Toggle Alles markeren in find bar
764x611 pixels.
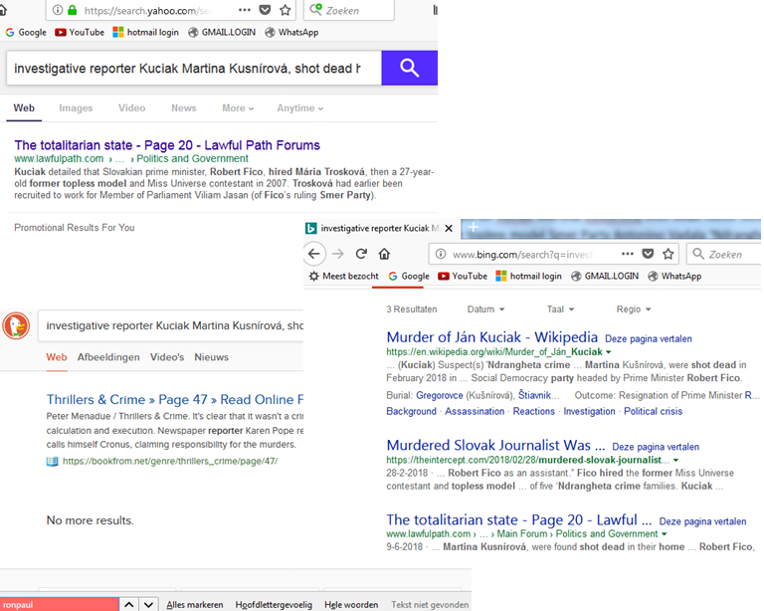[x=194, y=605]
